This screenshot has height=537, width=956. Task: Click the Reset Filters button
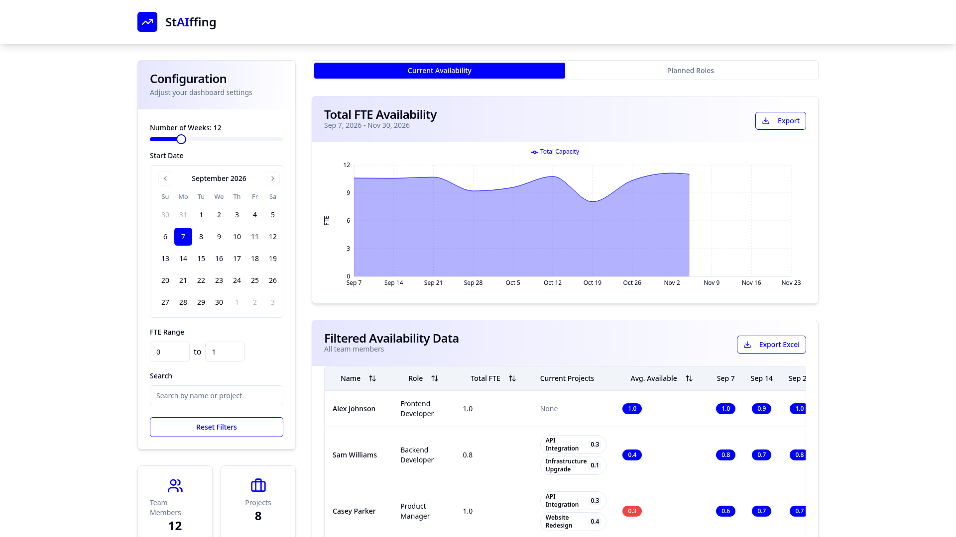(x=217, y=427)
